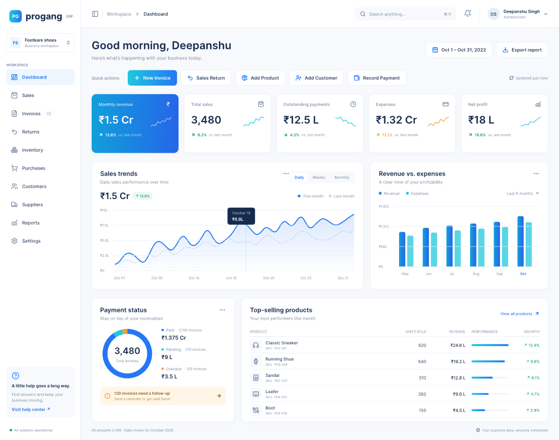Screen dimensions: 559x440
Task: Open Suppliers in the sidebar
Action: coord(40,204)
